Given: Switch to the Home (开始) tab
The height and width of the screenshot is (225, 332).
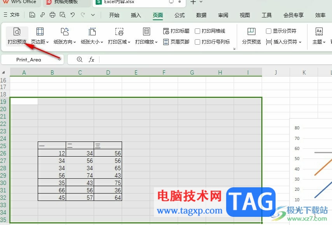Looking at the screenshot, I should point(114,15).
